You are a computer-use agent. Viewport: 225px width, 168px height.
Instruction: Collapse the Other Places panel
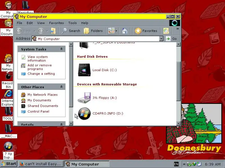(61, 87)
